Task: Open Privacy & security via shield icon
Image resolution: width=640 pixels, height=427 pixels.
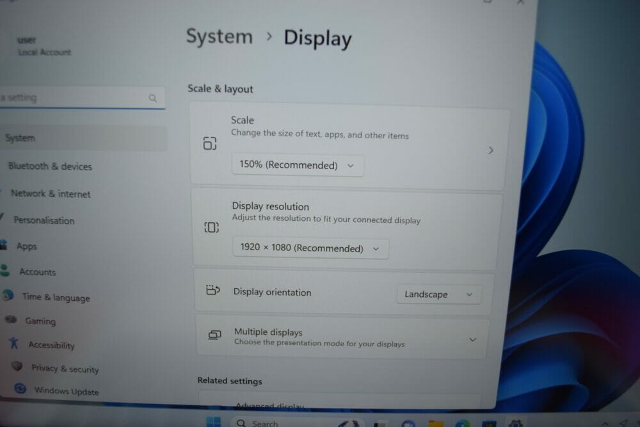Action: tap(17, 366)
